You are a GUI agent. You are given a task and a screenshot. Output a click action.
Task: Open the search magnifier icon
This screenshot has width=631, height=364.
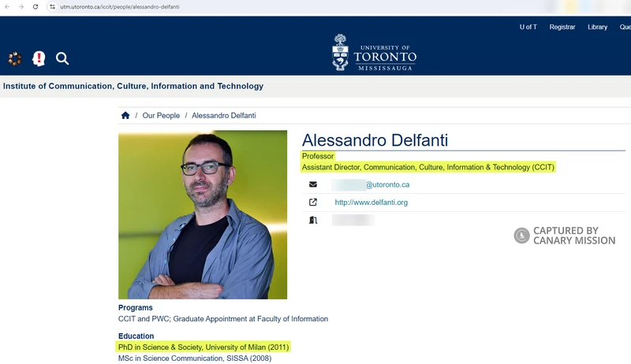[62, 58]
